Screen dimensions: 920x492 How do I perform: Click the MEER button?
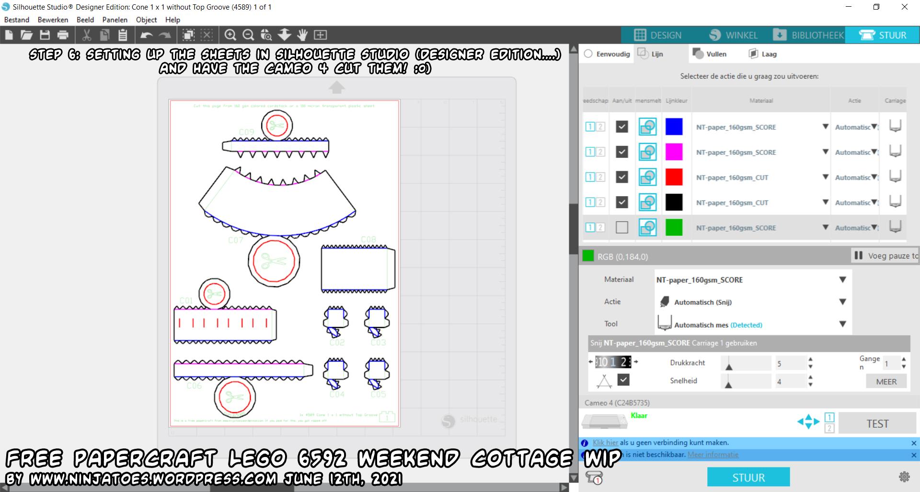coord(886,382)
